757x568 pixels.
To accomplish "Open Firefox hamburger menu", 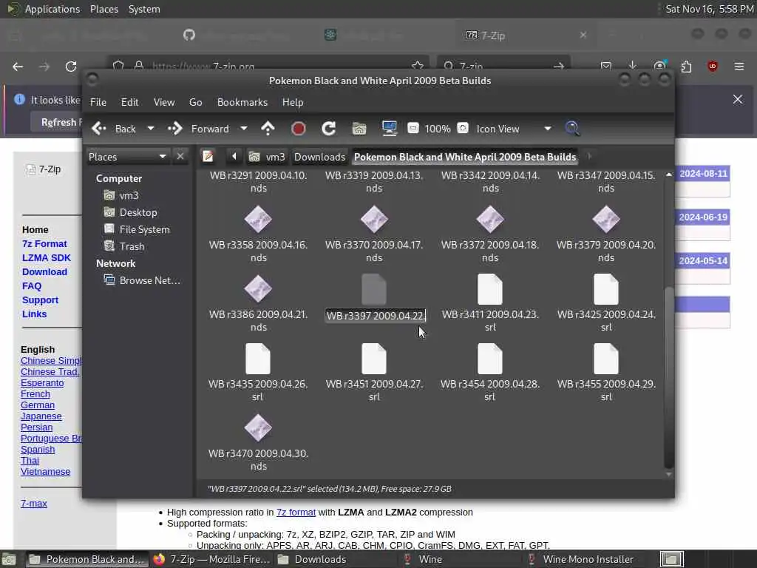I will (x=739, y=66).
